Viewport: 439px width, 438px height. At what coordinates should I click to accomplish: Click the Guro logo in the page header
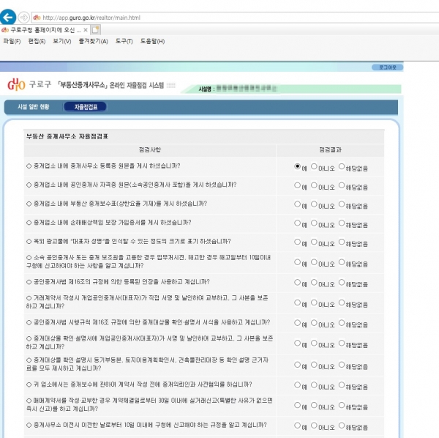tap(16, 84)
